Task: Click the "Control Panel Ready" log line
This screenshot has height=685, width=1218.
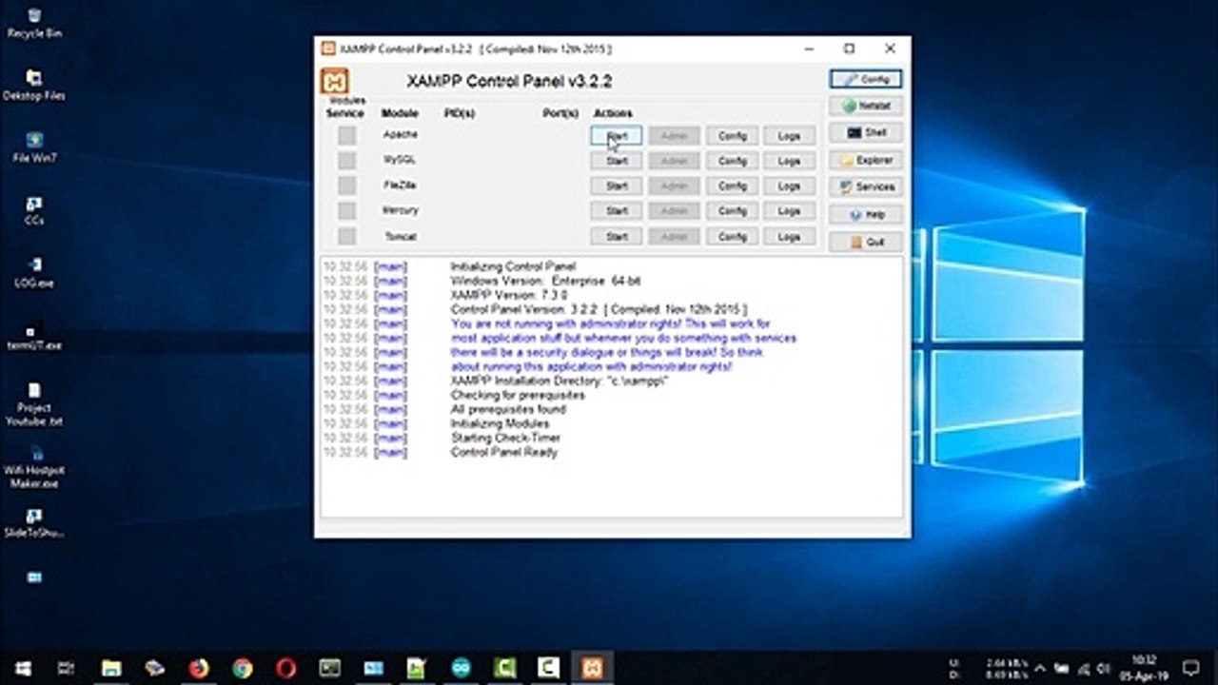Action: coord(504,453)
